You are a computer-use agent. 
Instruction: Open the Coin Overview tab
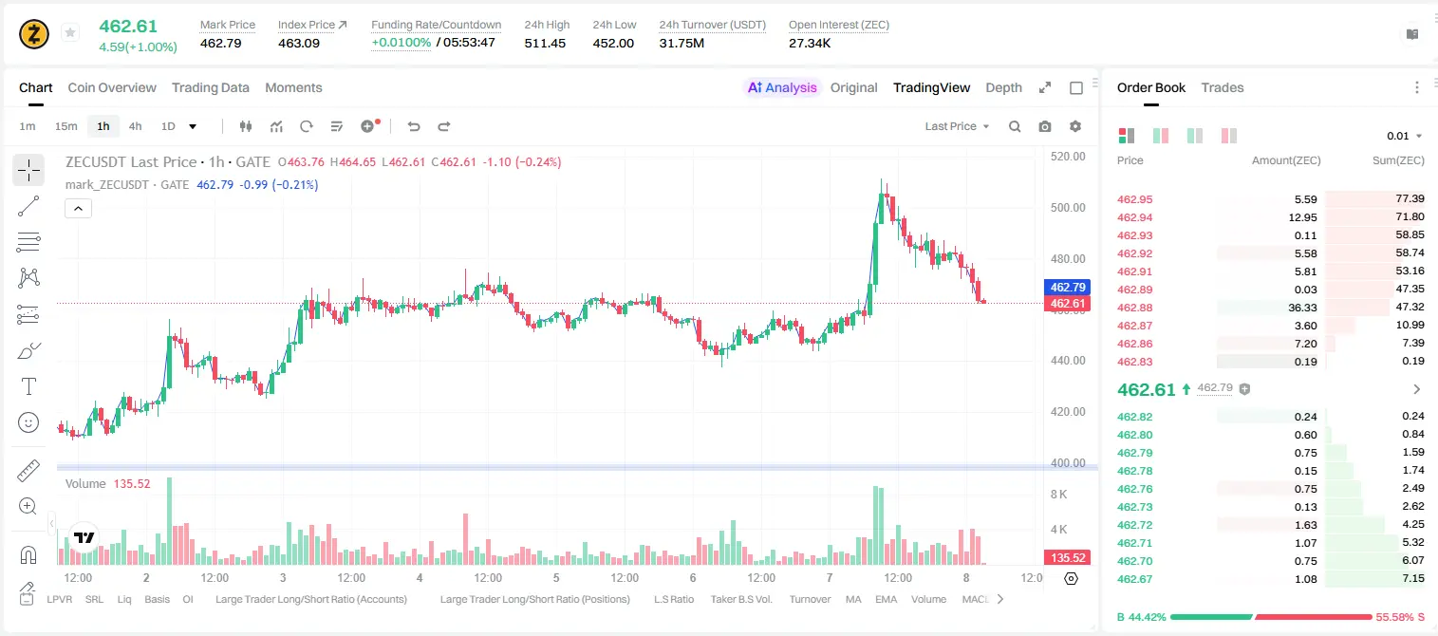[x=112, y=87]
